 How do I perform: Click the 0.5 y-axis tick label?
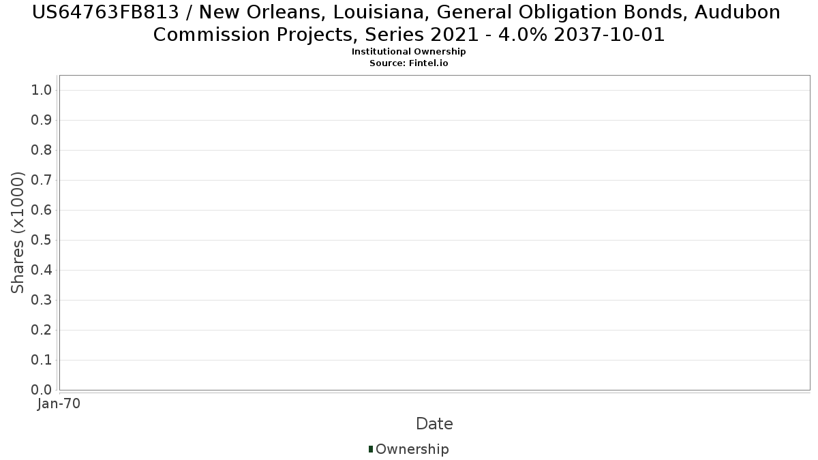[x=42, y=241]
